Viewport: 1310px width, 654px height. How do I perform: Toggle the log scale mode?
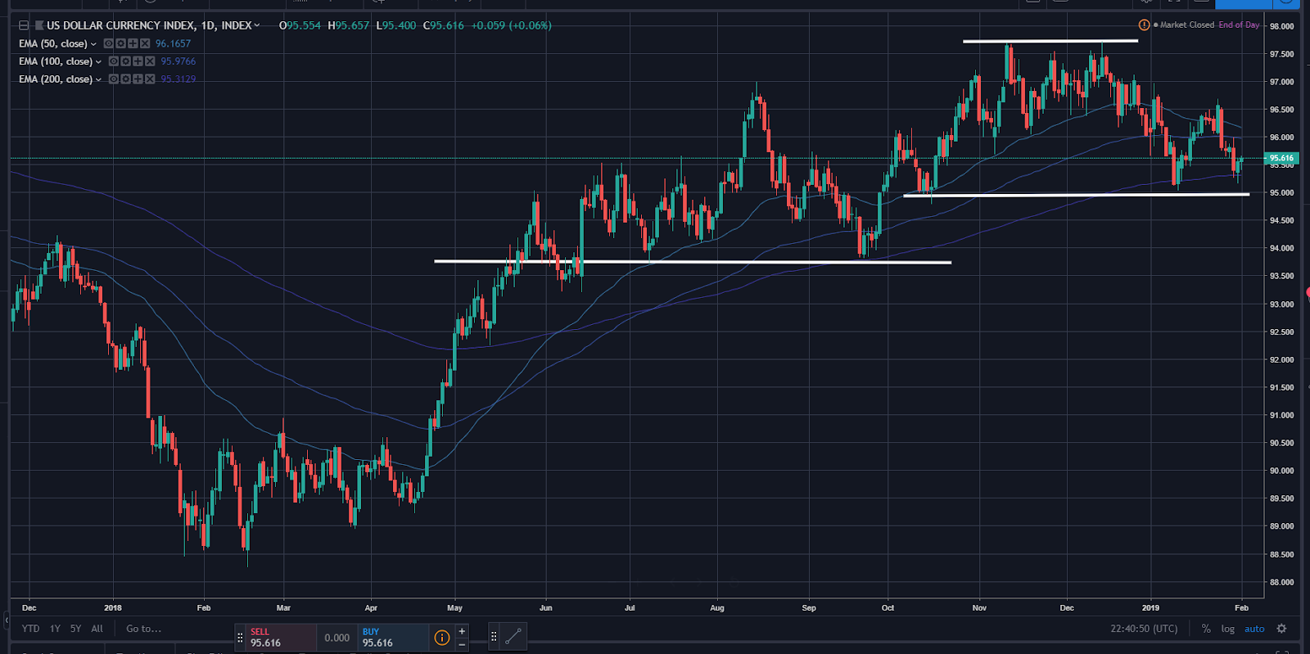point(1227,629)
